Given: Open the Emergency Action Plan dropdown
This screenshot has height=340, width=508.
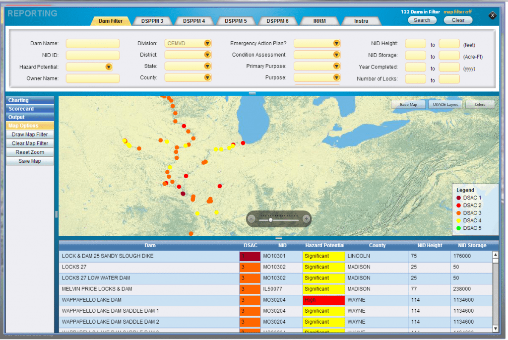Looking at the screenshot, I should click(336, 43).
